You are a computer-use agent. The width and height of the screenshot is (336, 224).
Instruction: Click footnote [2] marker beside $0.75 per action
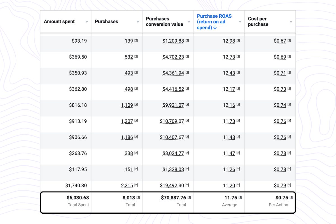point(291,197)
